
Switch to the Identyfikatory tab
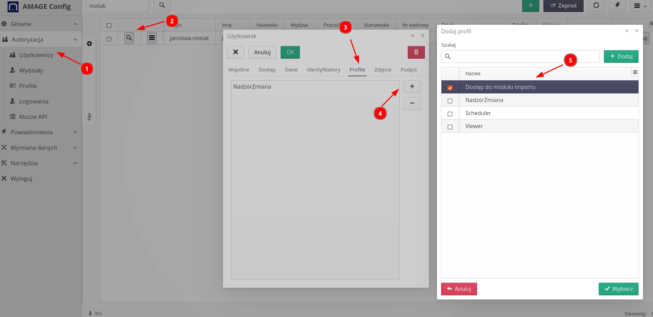[323, 70]
